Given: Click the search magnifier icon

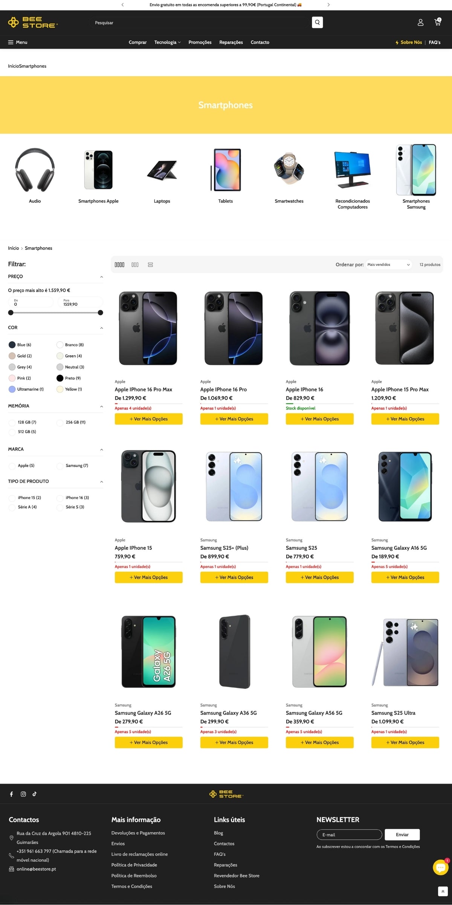Looking at the screenshot, I should pyautogui.click(x=317, y=23).
